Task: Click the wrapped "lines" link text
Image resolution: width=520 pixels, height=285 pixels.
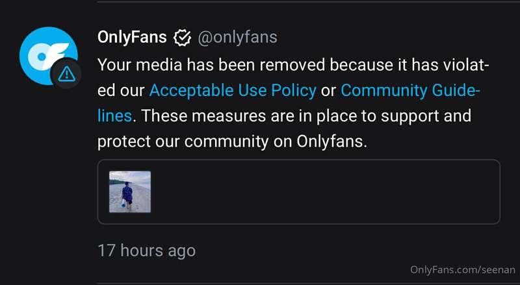Action: tap(114, 116)
